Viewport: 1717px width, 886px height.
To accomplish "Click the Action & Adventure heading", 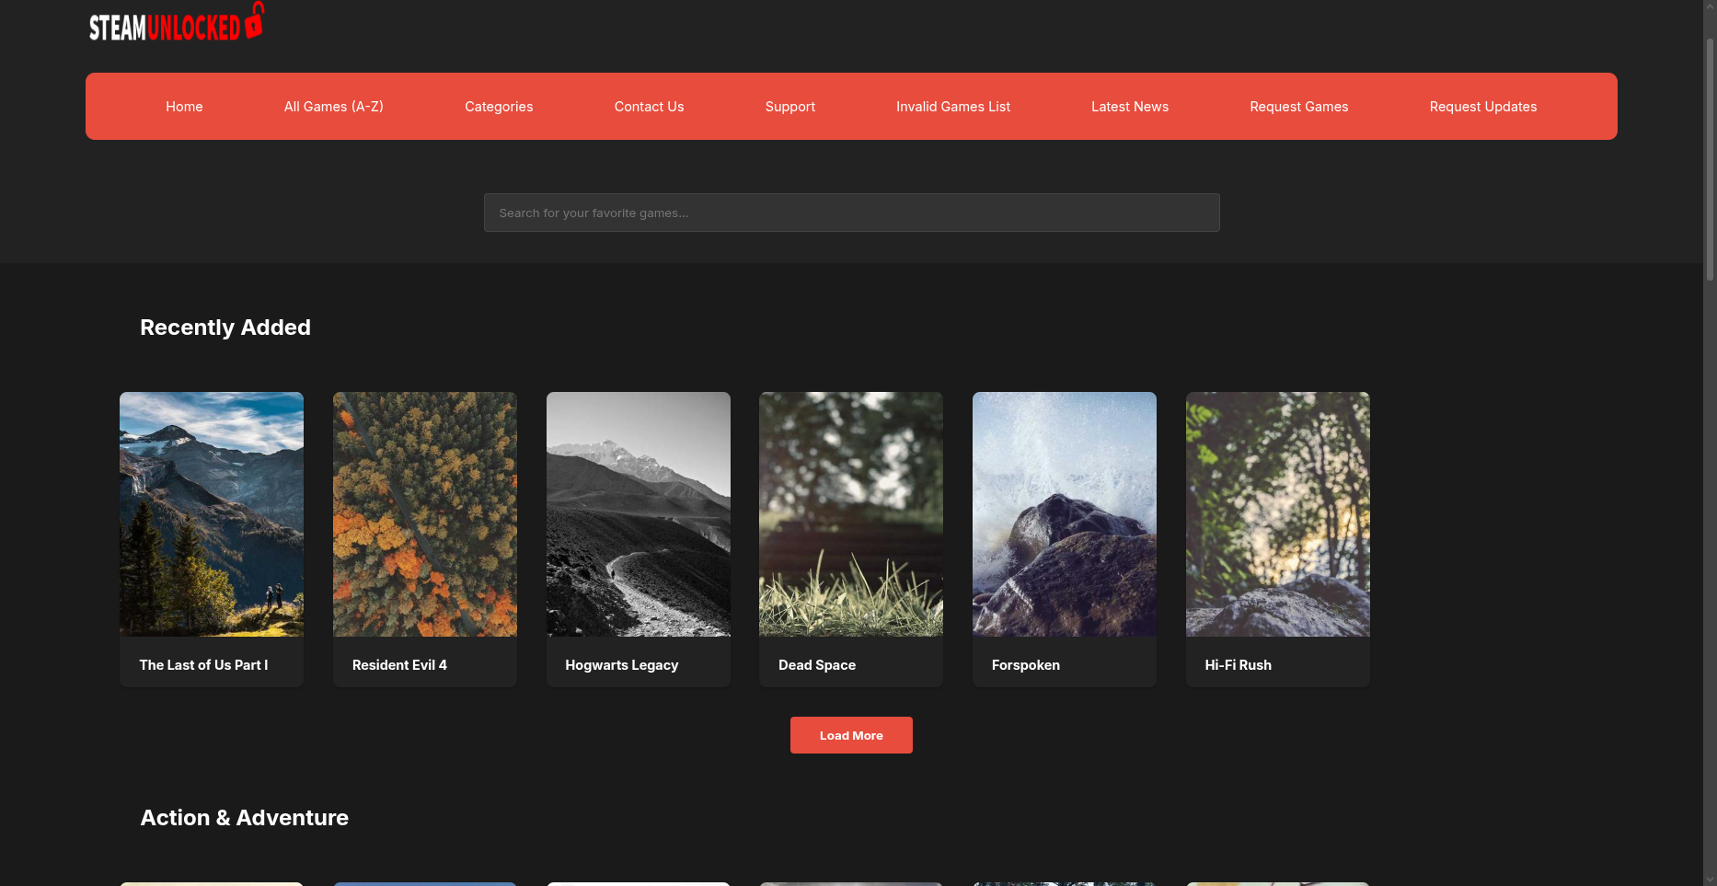I will pyautogui.click(x=245, y=818).
